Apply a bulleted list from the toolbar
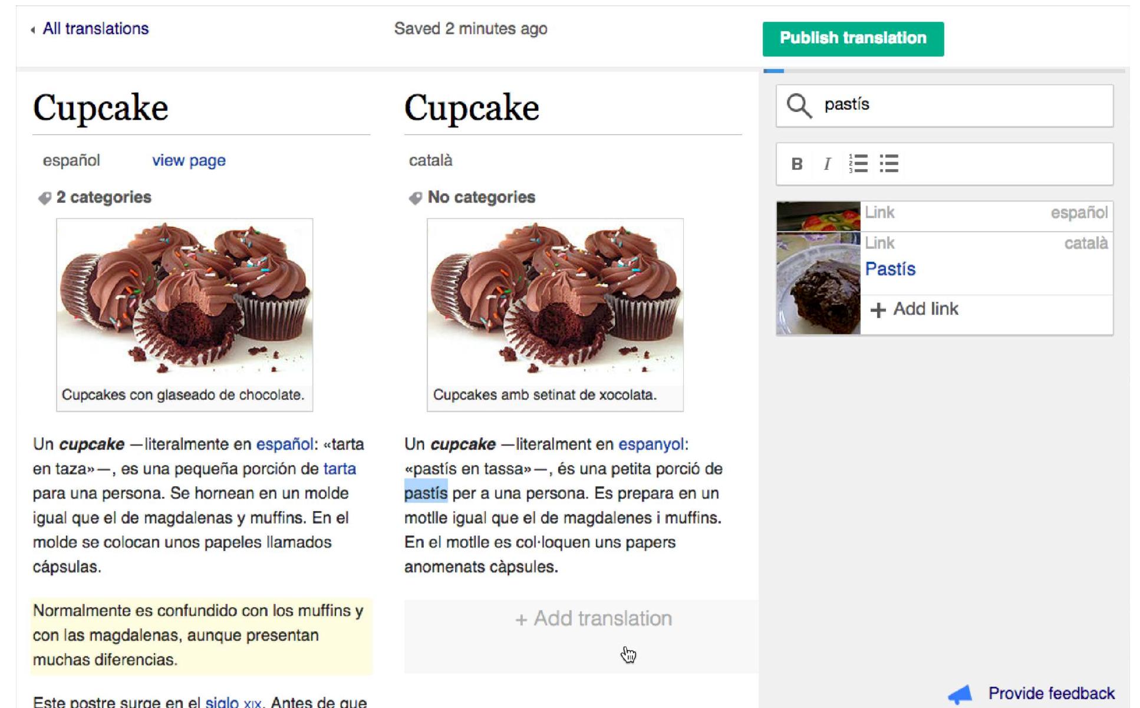The height and width of the screenshot is (708, 1140). [889, 164]
